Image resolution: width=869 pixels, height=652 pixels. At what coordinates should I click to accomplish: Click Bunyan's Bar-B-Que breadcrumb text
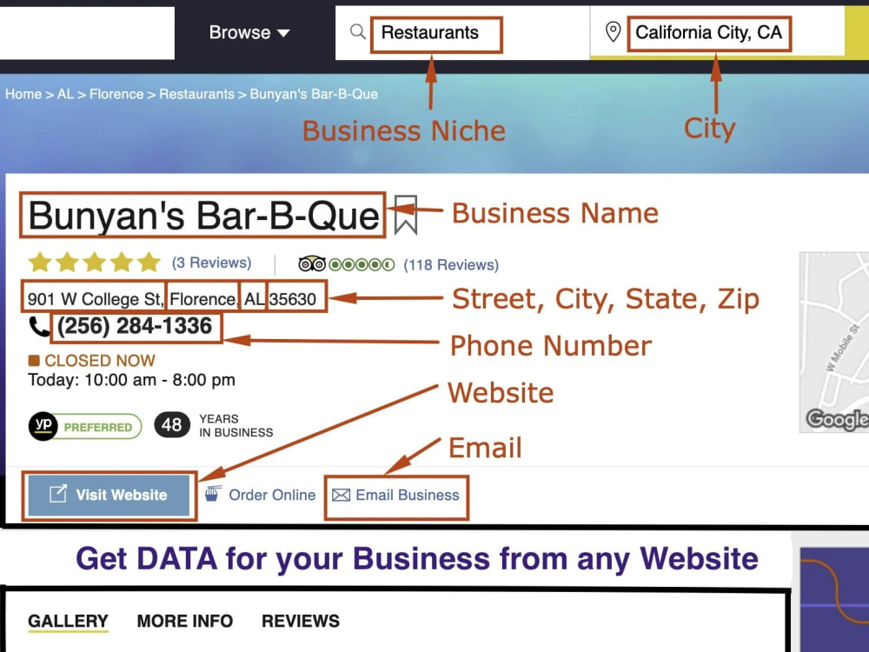click(x=314, y=94)
